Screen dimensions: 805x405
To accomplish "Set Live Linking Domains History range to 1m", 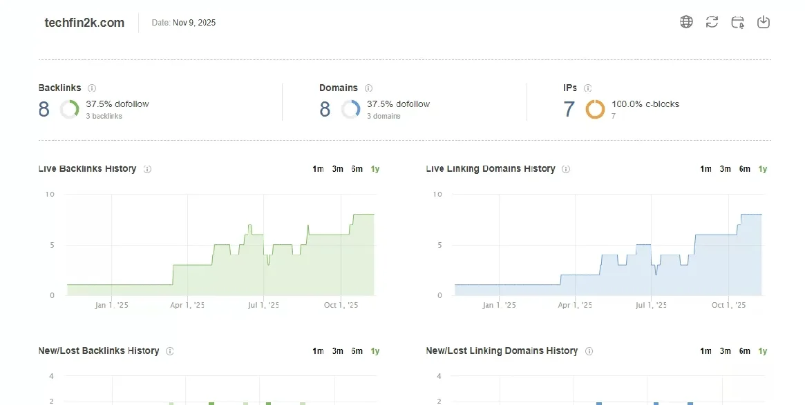I will pyautogui.click(x=705, y=168).
